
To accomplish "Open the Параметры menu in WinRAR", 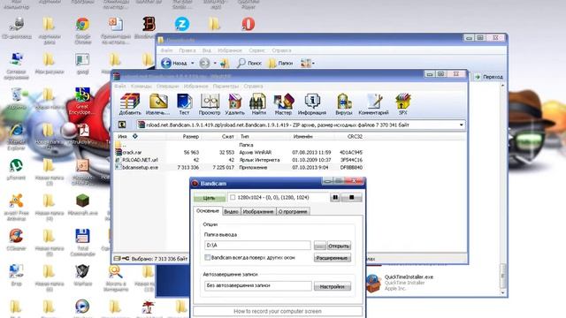I will tap(226, 87).
